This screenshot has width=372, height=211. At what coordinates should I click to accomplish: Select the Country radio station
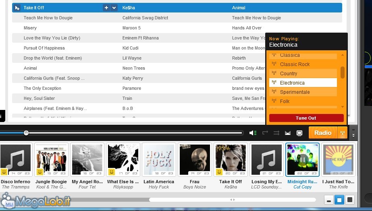tap(303, 74)
